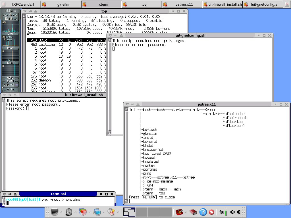This screenshot has height=218, width=291.
Task: Click scroll-down arrow in pstree.x11 window
Action: pos(126,201)
